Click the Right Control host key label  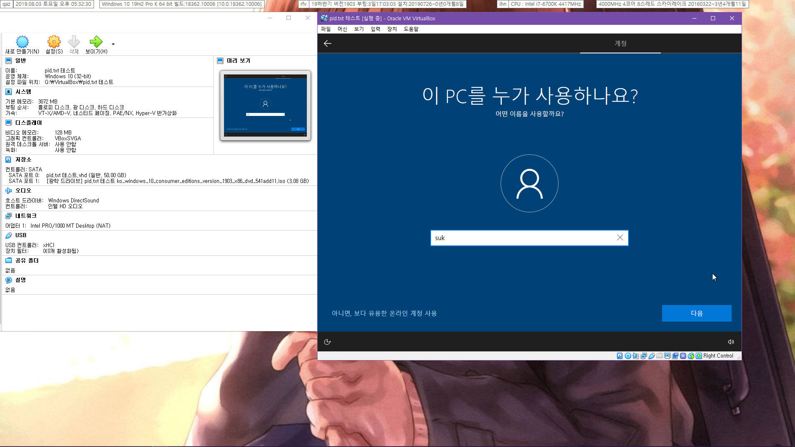click(718, 356)
